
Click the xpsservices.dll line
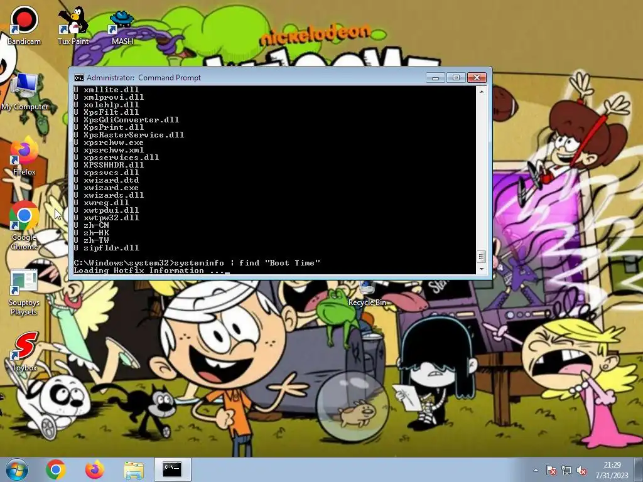tap(116, 158)
